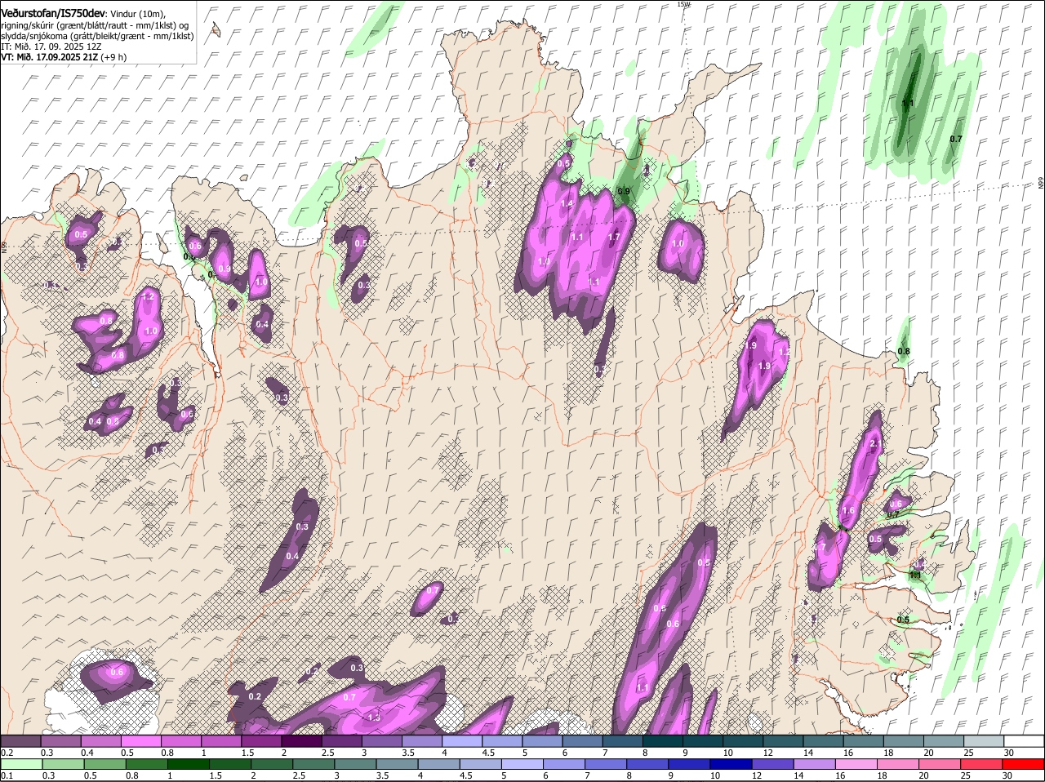Click the 15W longitude label
The image size is (1045, 782).
(684, 4)
